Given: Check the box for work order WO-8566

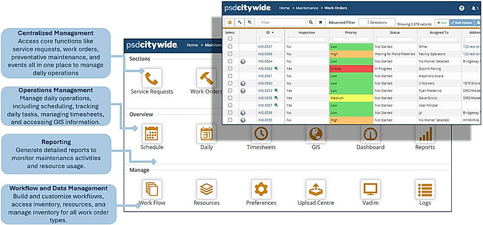Looking at the screenshot, I should [230, 54].
